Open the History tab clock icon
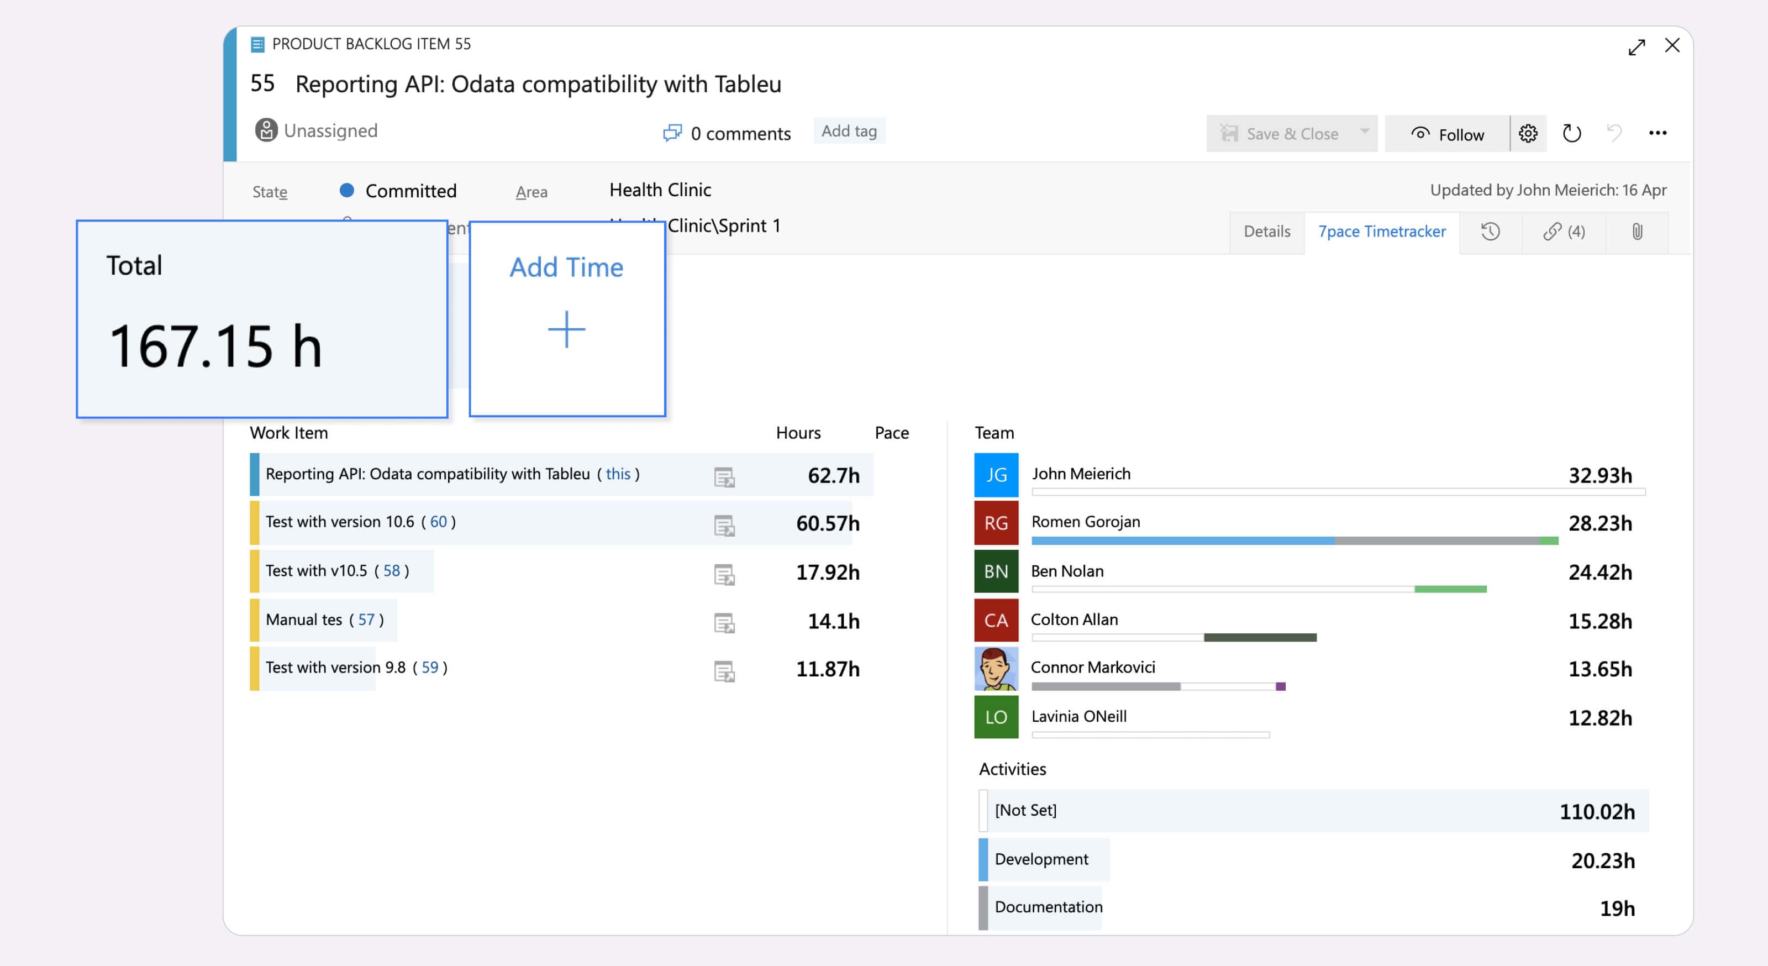The image size is (1768, 966). (1490, 232)
